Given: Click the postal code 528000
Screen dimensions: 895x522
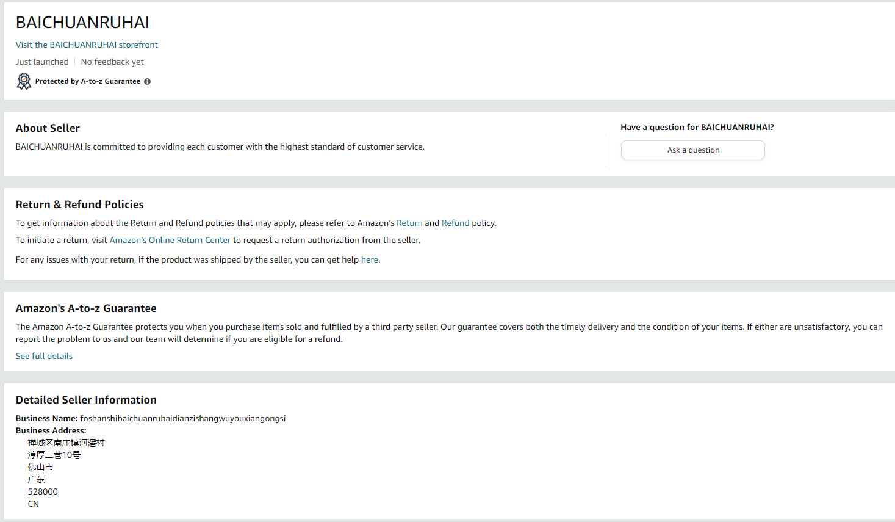Looking at the screenshot, I should (x=43, y=491).
